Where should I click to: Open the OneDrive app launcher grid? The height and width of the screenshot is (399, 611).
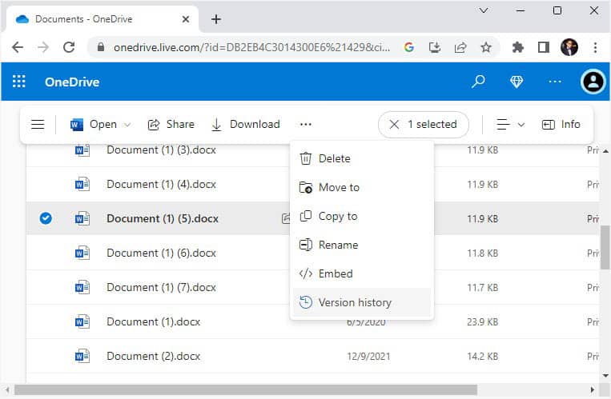point(18,82)
